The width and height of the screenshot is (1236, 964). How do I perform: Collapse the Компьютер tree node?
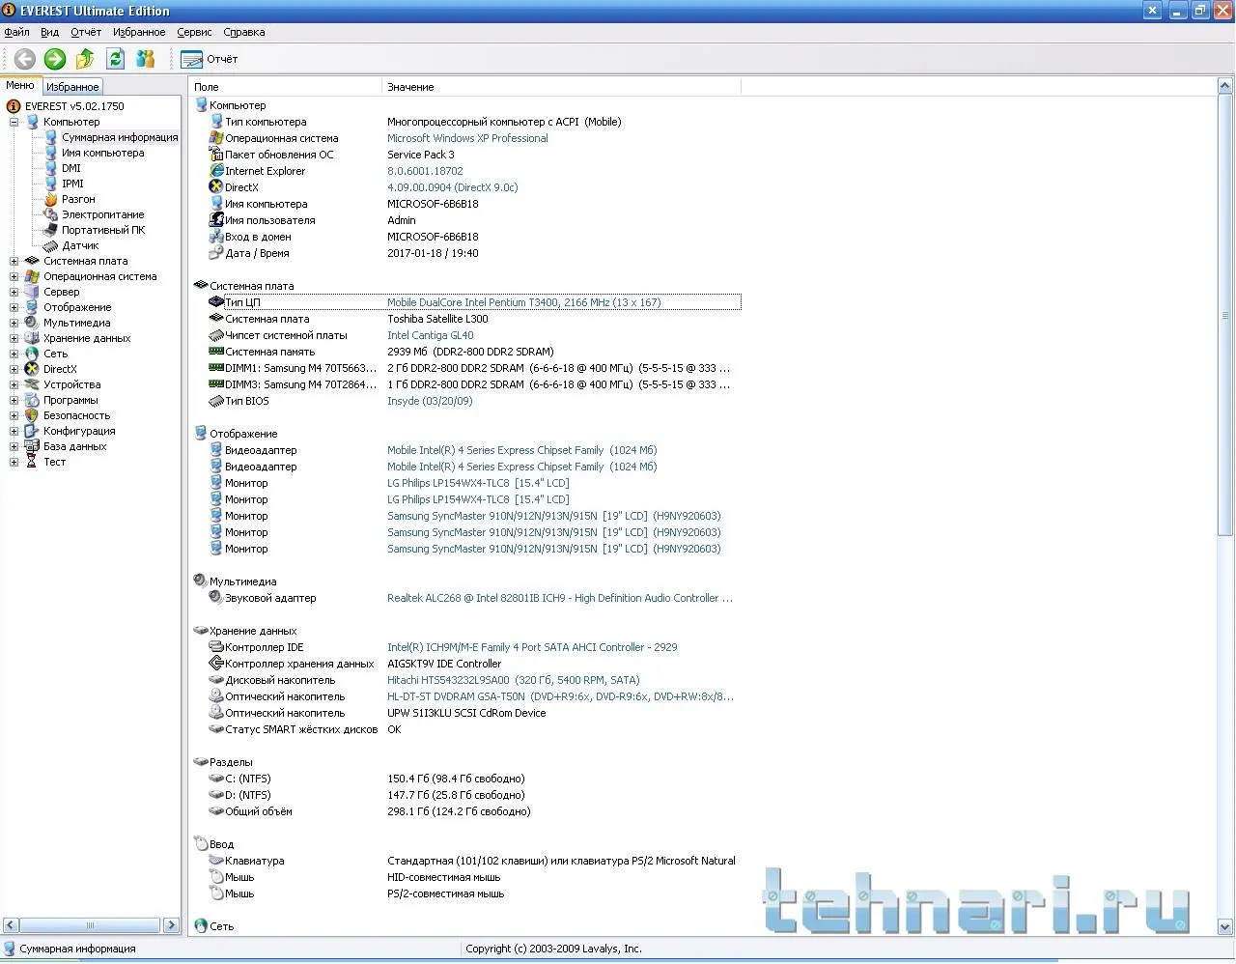click(14, 123)
